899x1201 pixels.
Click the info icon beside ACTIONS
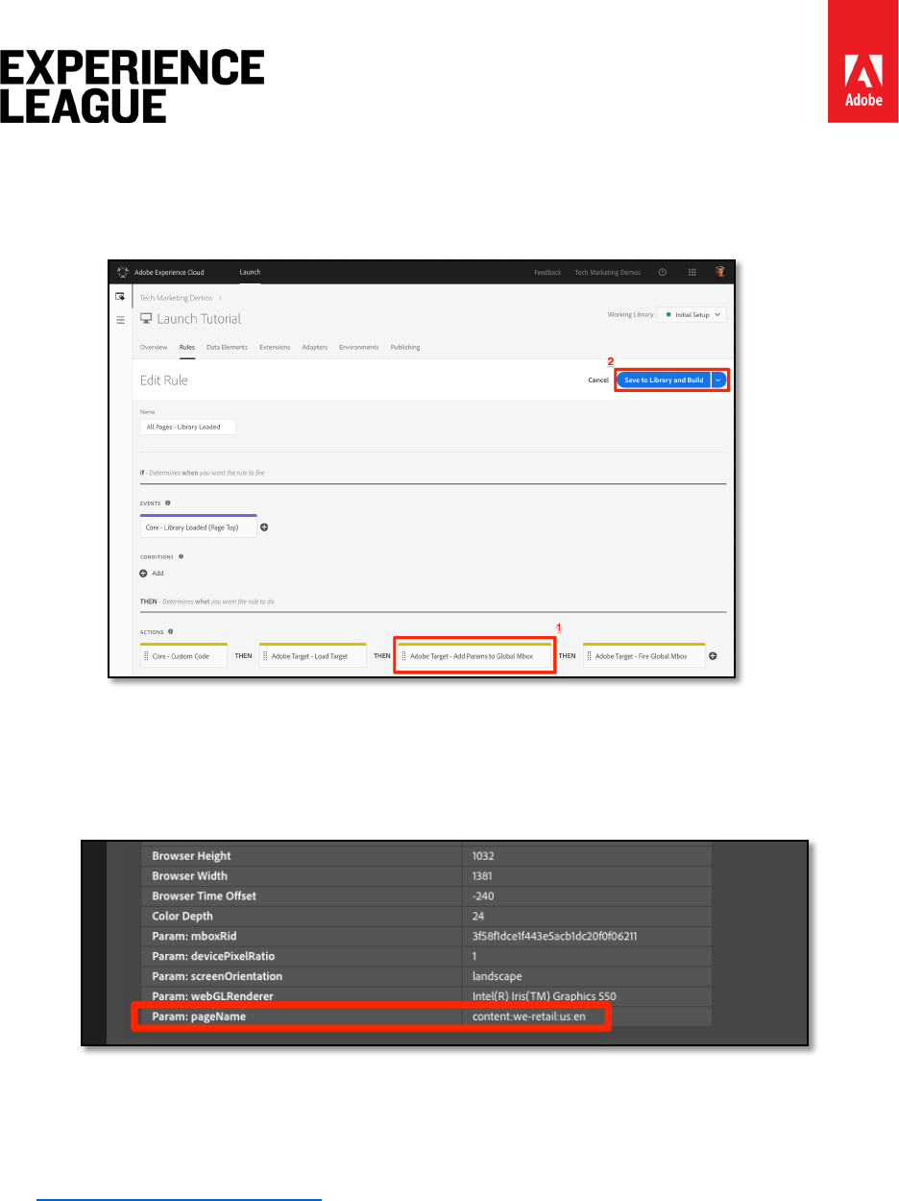pos(171,632)
